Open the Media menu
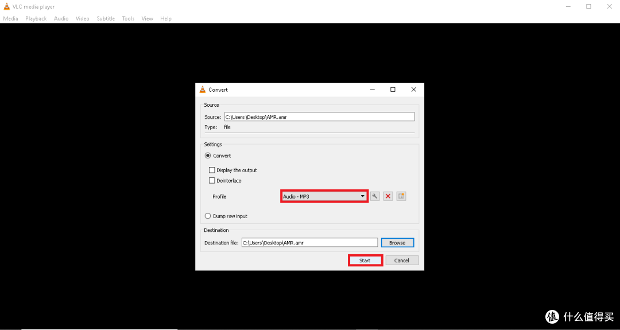Image resolution: width=620 pixels, height=330 pixels. [x=11, y=18]
